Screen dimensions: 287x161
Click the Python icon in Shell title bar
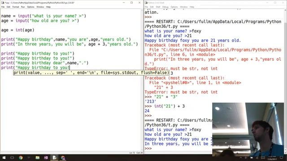[146, 3]
